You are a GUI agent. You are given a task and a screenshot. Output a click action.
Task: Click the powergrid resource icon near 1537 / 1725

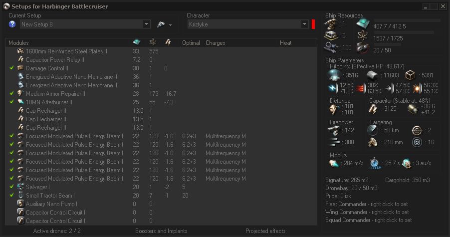coord(363,36)
